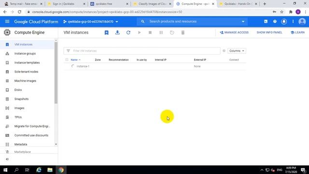The height and width of the screenshot is (174, 309).
Task: Click the sidebar vertical scrollbar
Action: (56, 73)
